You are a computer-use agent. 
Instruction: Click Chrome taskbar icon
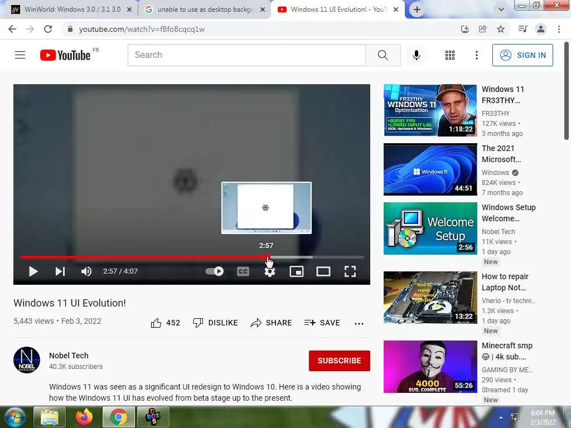pos(119,417)
